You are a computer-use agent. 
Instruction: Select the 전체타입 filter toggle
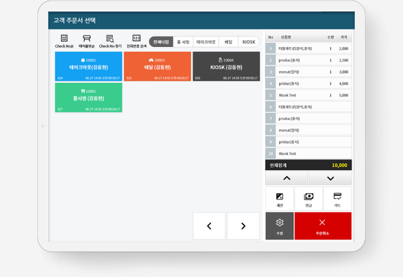pyautogui.click(x=161, y=42)
